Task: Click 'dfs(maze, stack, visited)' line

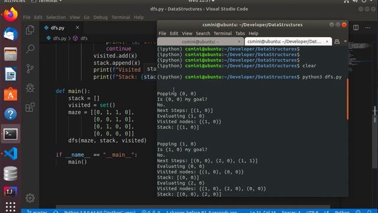Action: tap(107, 141)
